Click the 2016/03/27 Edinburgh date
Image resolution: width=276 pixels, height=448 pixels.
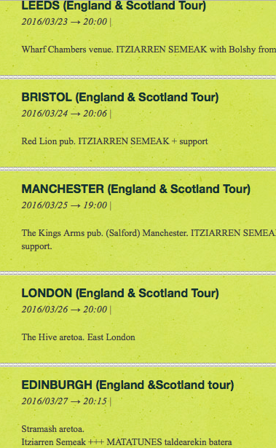[x=44, y=401]
